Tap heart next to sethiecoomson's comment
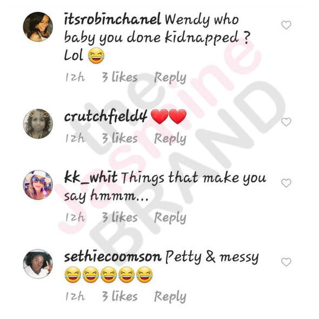Image resolution: width=319 pixels, height=319 pixels. (286, 262)
